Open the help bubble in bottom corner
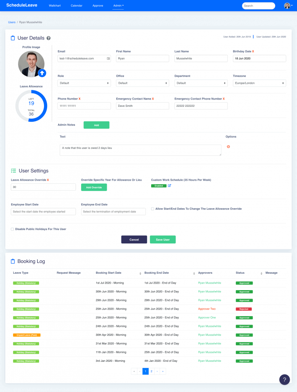The width and height of the screenshot is (297, 392). (284, 379)
